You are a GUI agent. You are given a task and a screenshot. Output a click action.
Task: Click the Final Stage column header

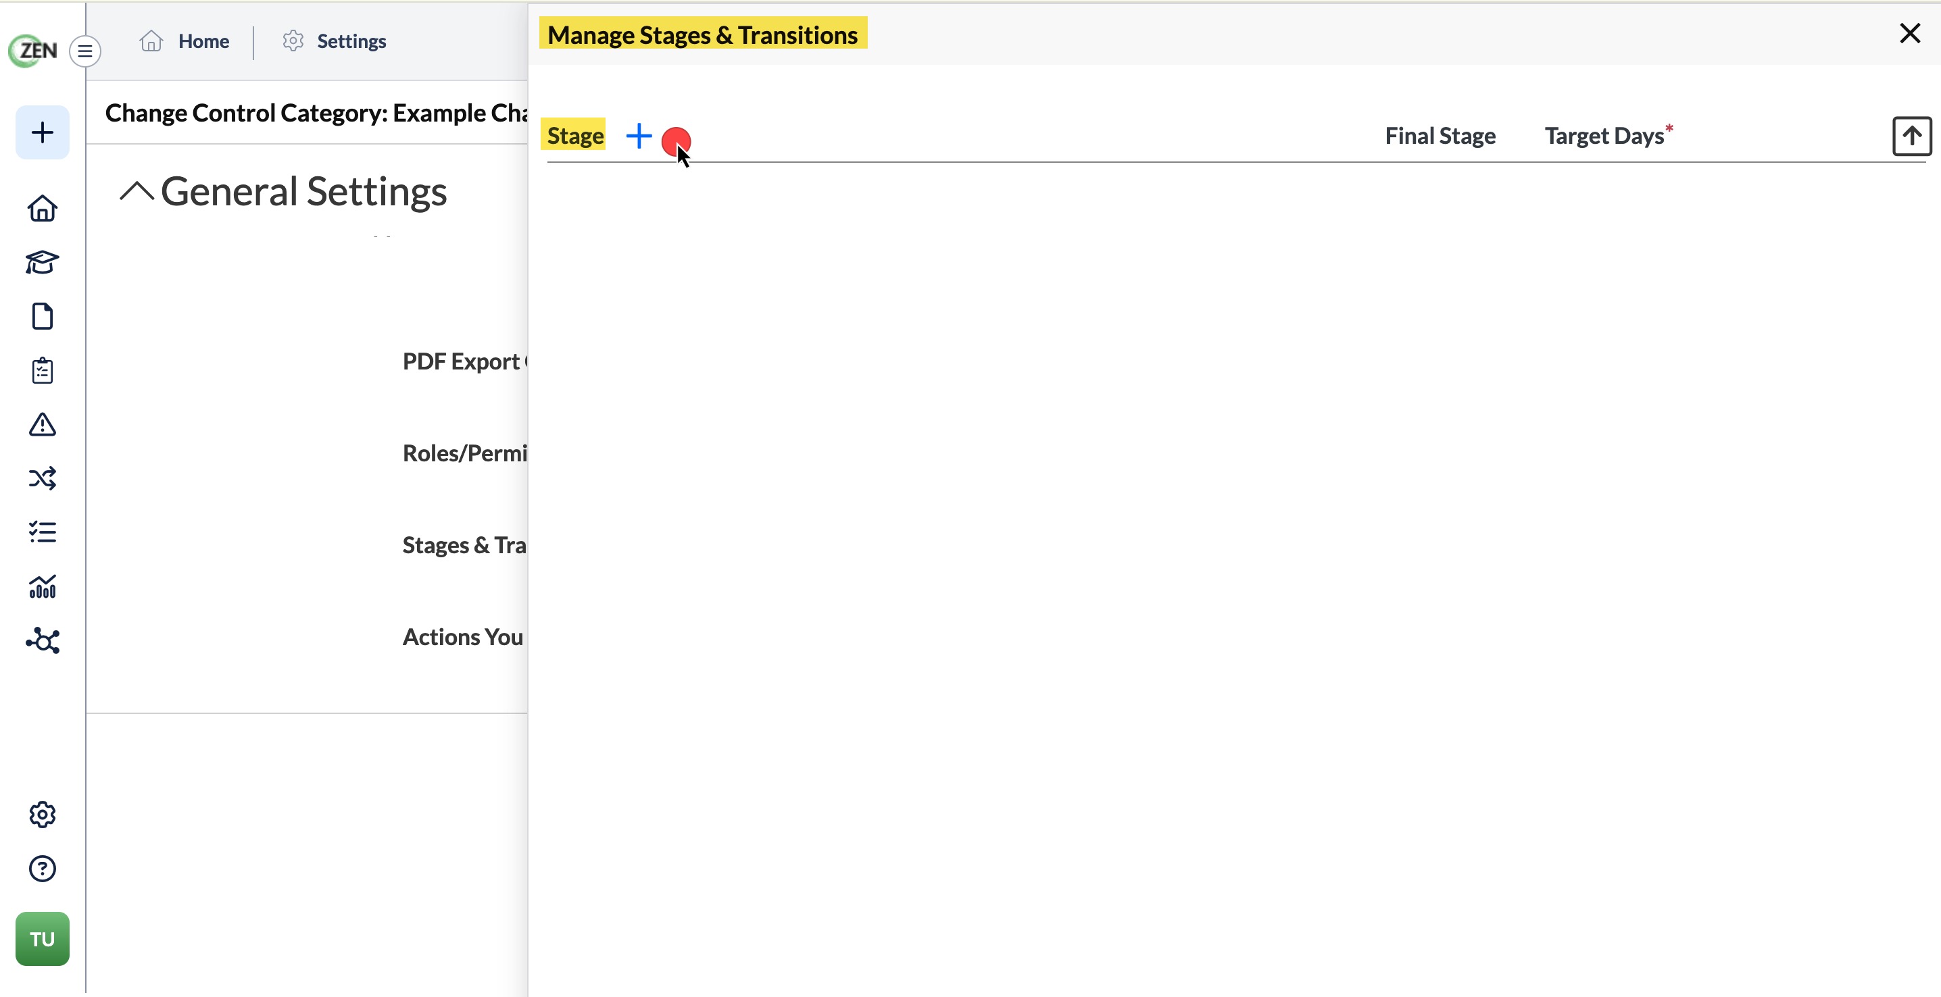(1440, 136)
